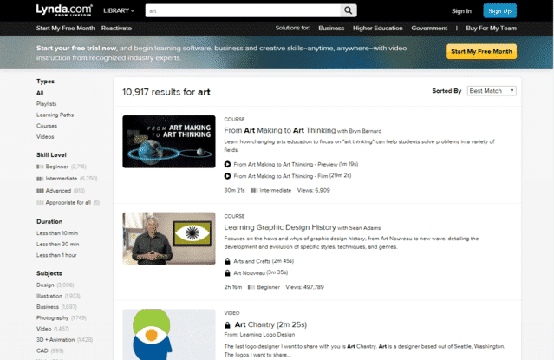The height and width of the screenshot is (360, 554).
Task: Open From Art Making to Art Thinking thumbnail
Action: point(169,141)
